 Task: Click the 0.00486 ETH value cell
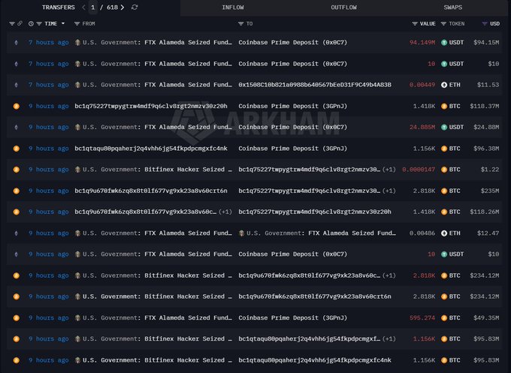click(x=422, y=233)
